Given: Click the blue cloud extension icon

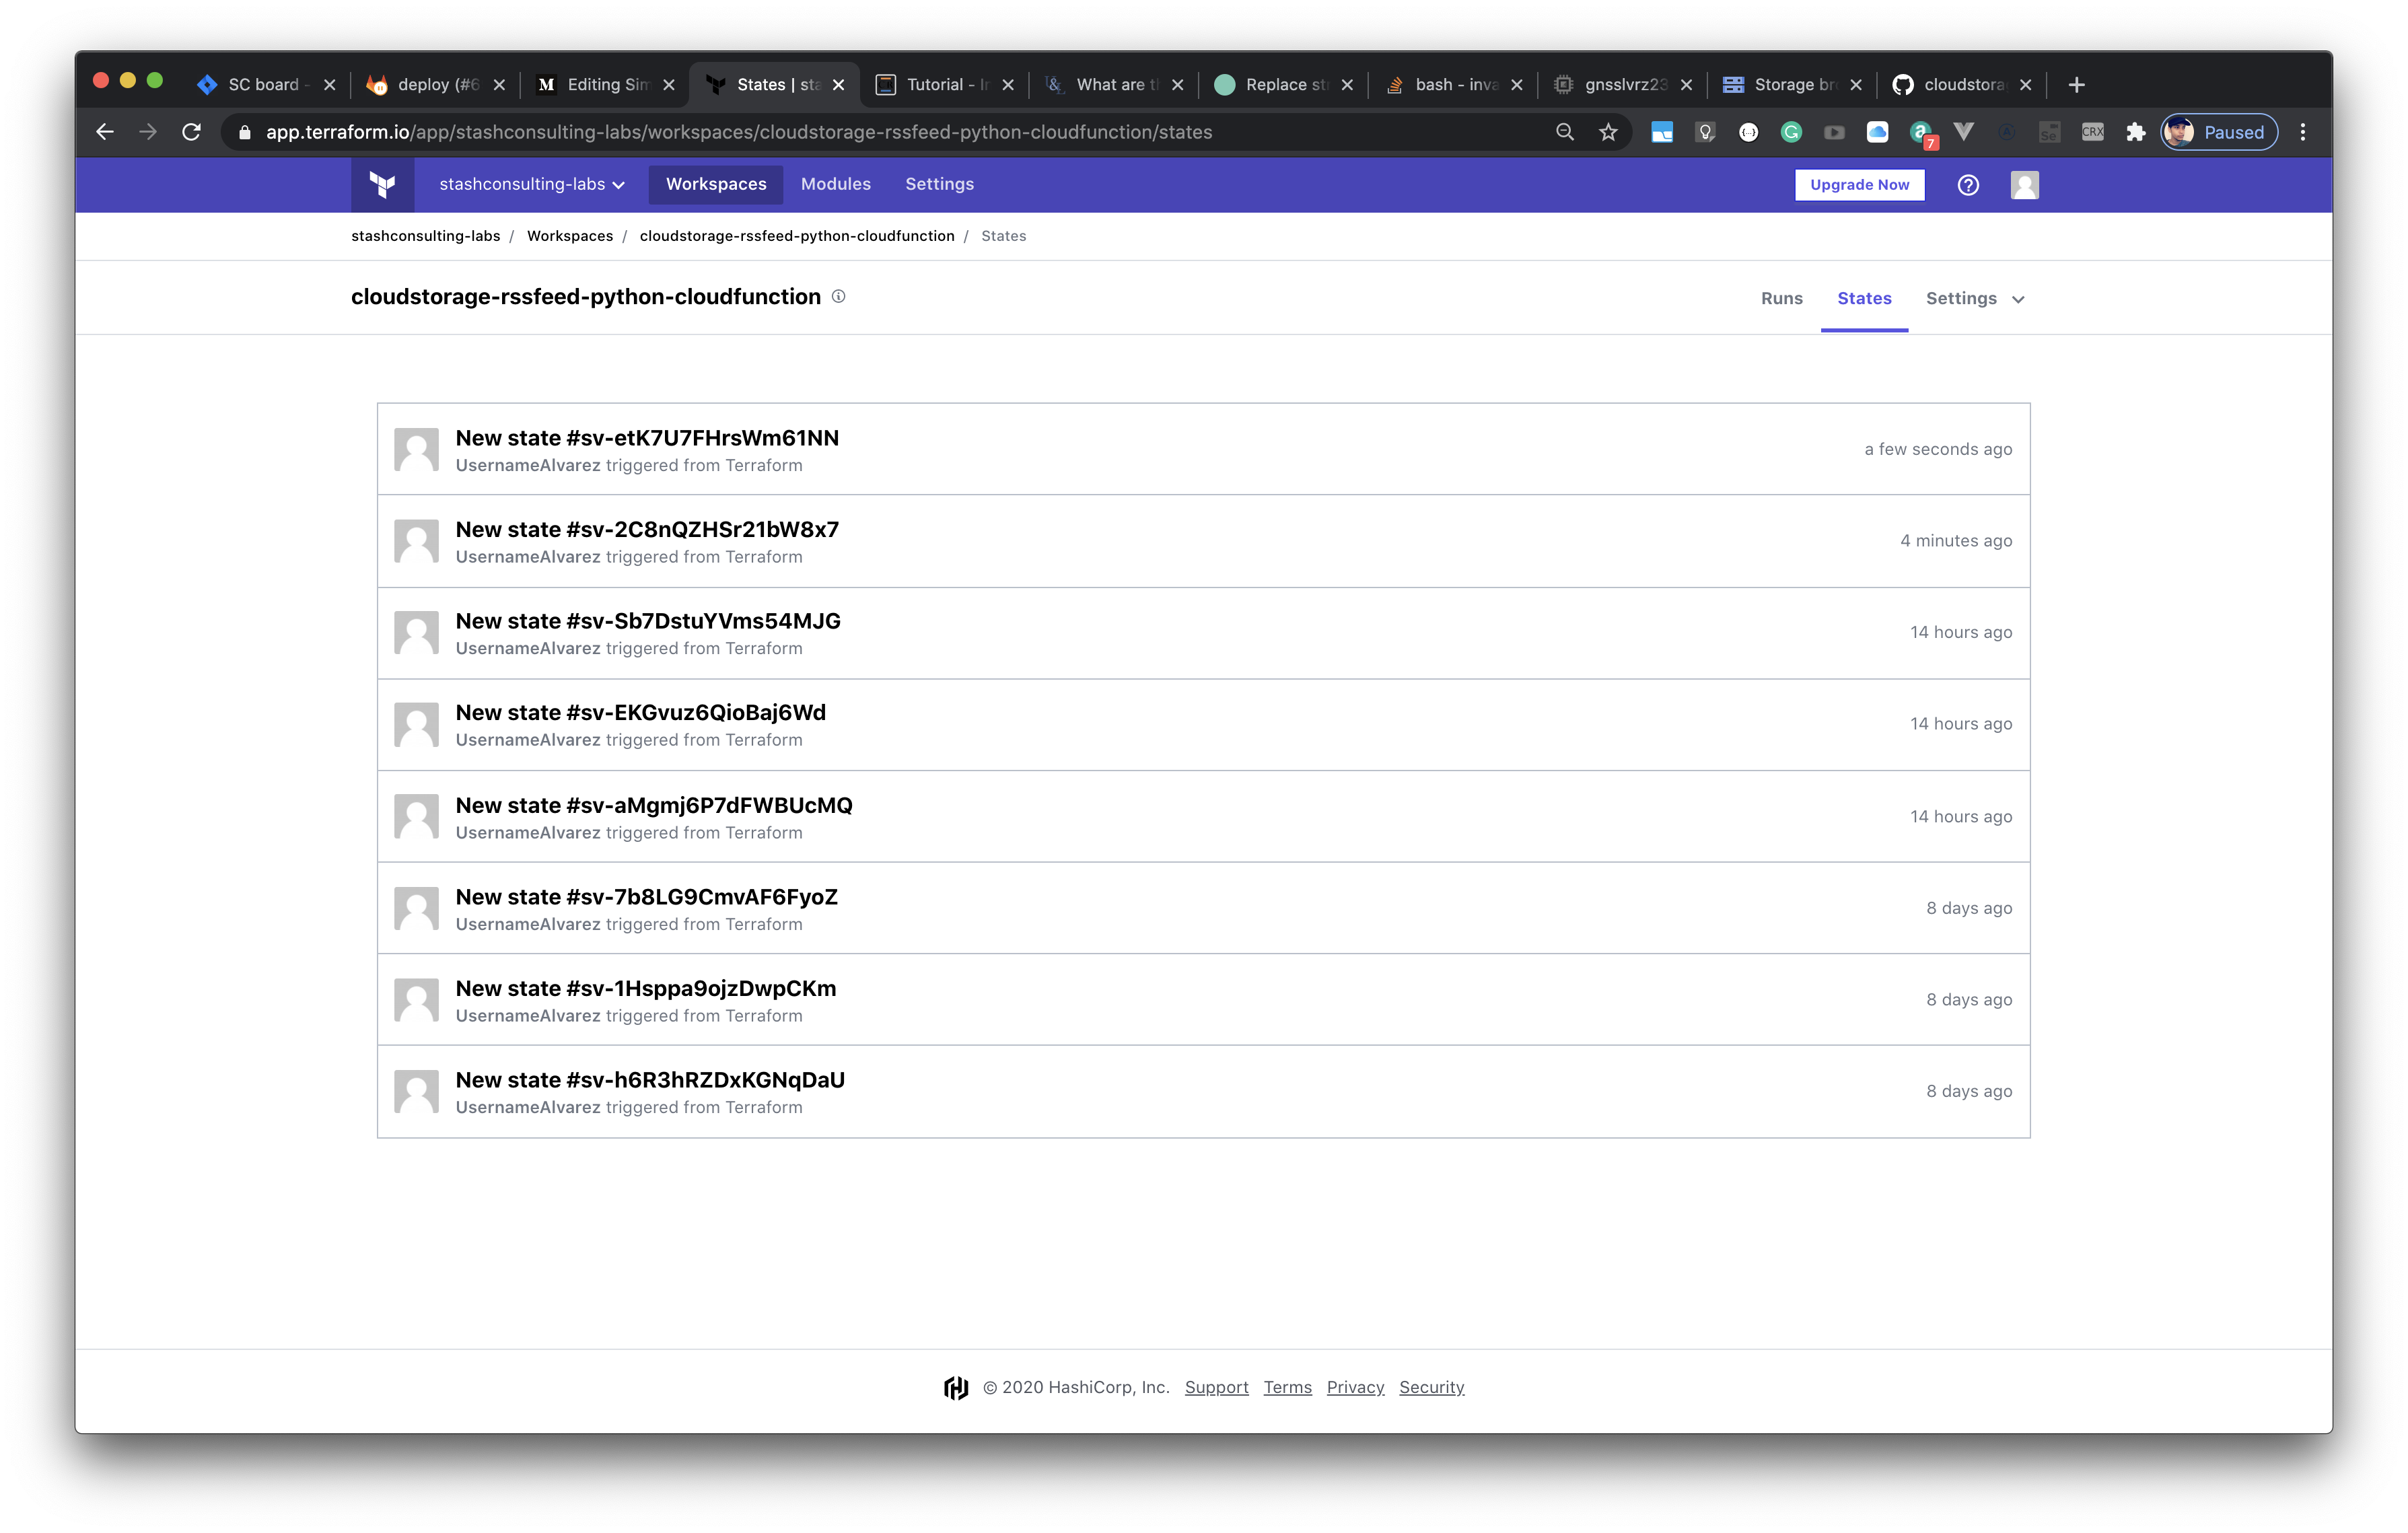Looking at the screenshot, I should (1877, 132).
